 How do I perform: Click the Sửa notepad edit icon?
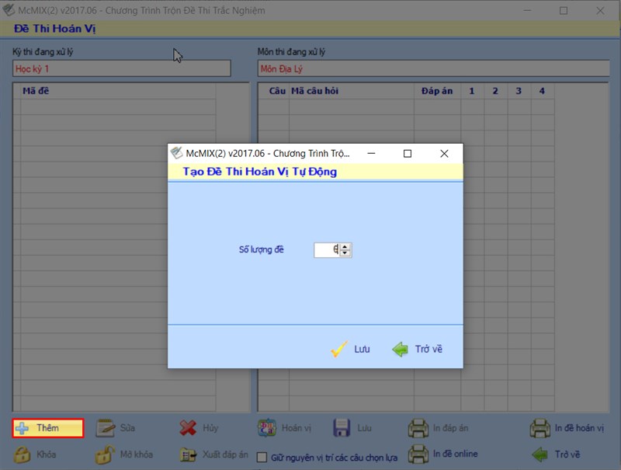tap(106, 428)
